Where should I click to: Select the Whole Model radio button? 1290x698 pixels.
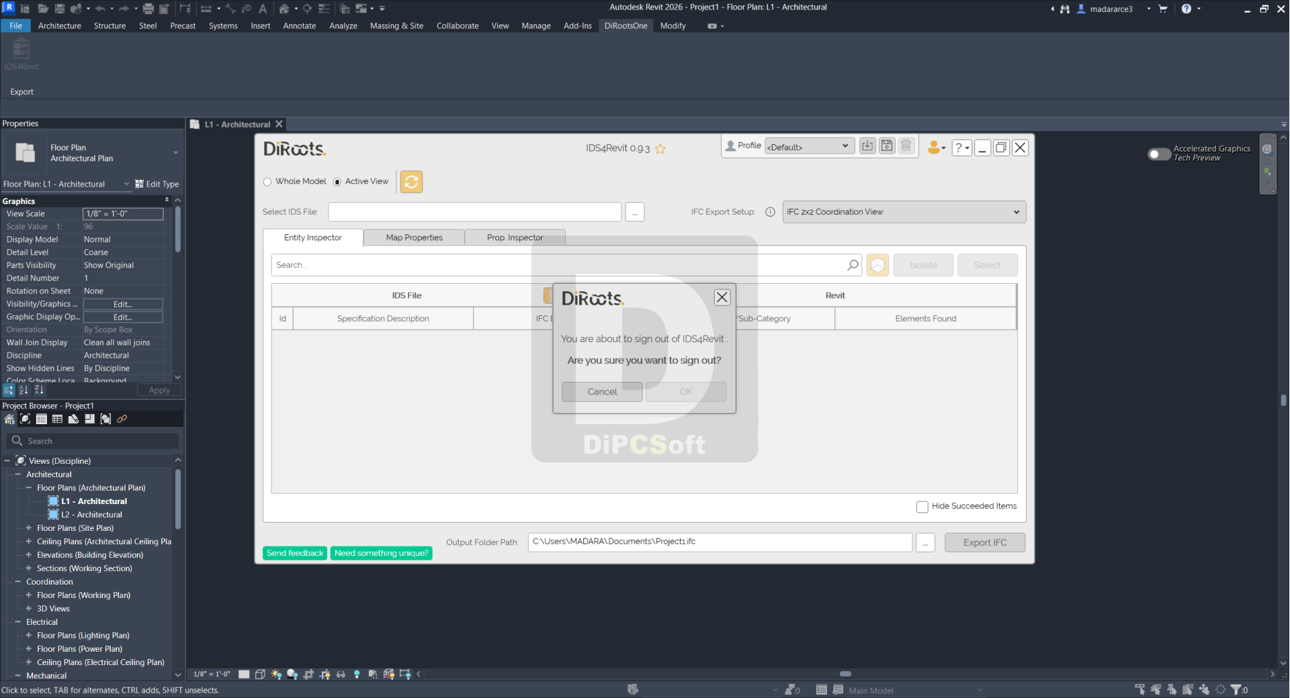pyautogui.click(x=267, y=182)
